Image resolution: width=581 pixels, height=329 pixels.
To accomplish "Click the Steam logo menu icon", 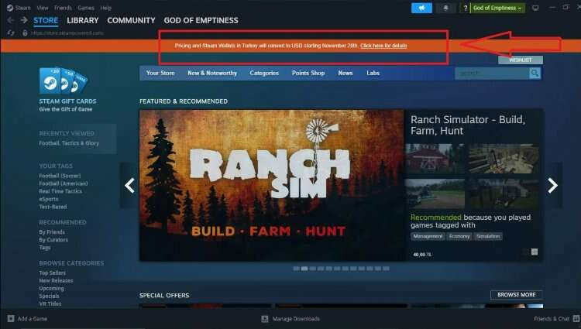I will 10,8.
